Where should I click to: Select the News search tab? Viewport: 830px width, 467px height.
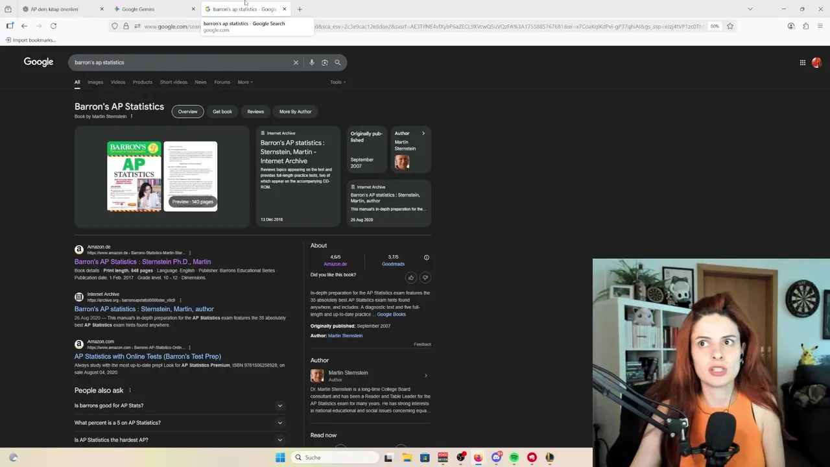click(x=201, y=82)
